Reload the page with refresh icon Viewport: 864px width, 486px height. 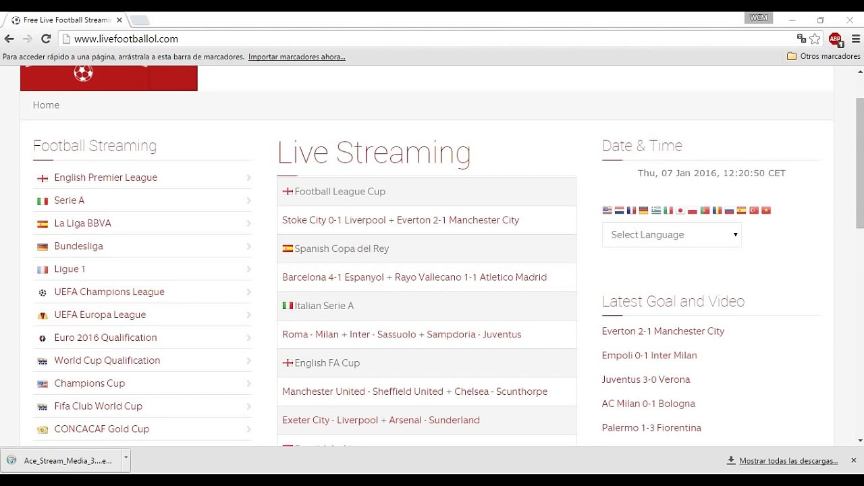[x=46, y=38]
